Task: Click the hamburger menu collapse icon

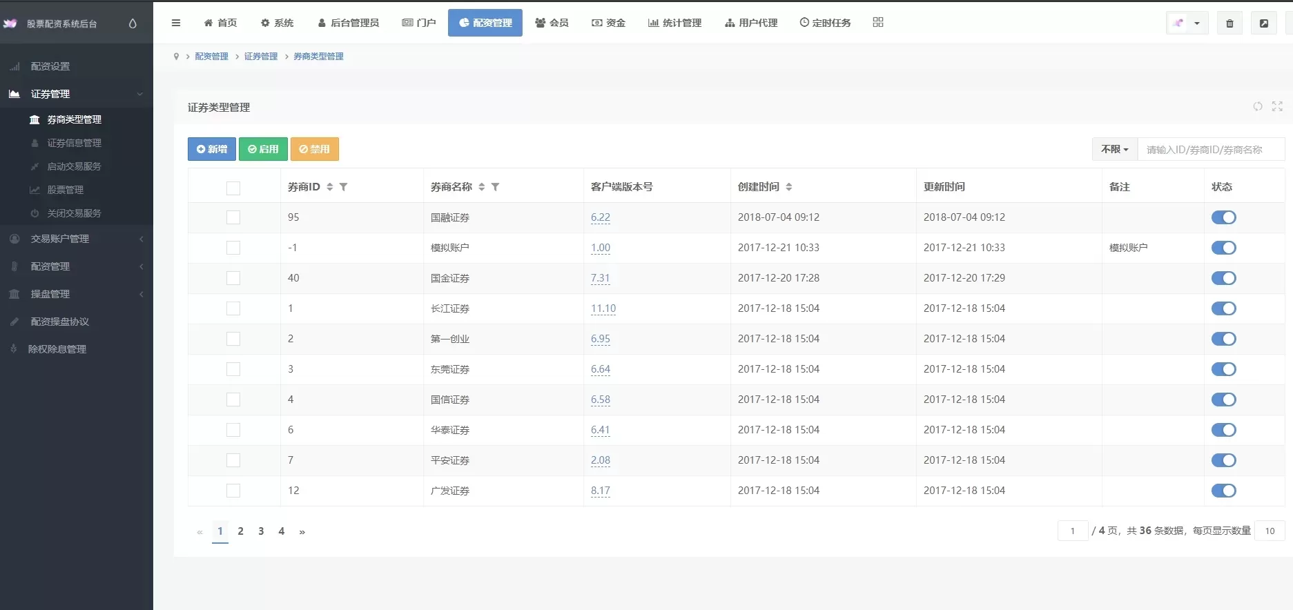Action: pyautogui.click(x=176, y=23)
